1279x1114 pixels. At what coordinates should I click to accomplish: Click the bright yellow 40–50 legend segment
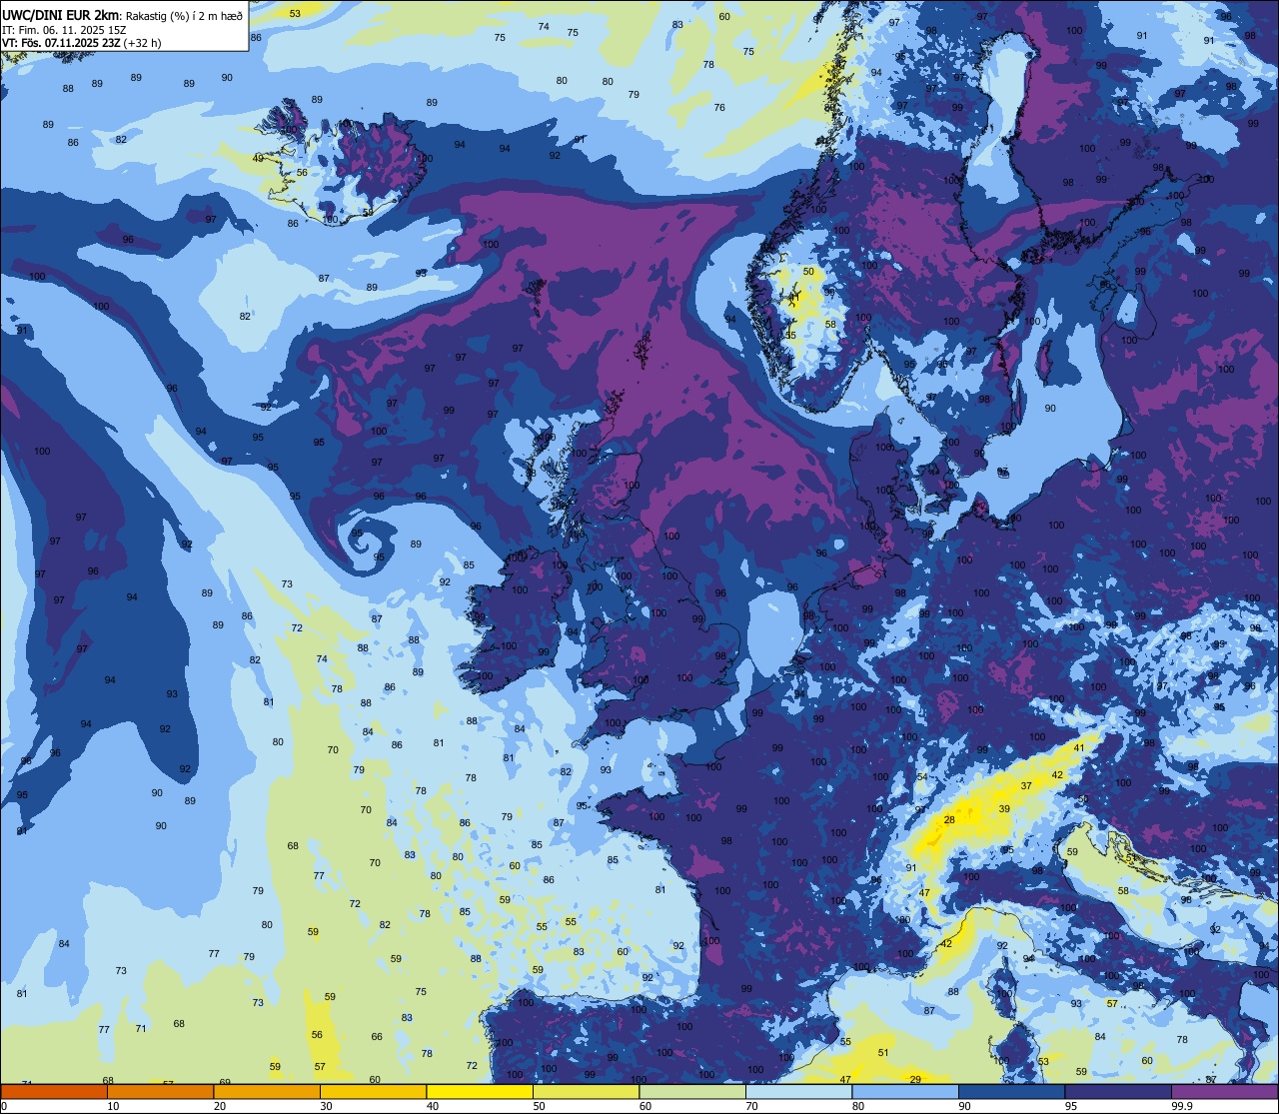coord(480,1091)
